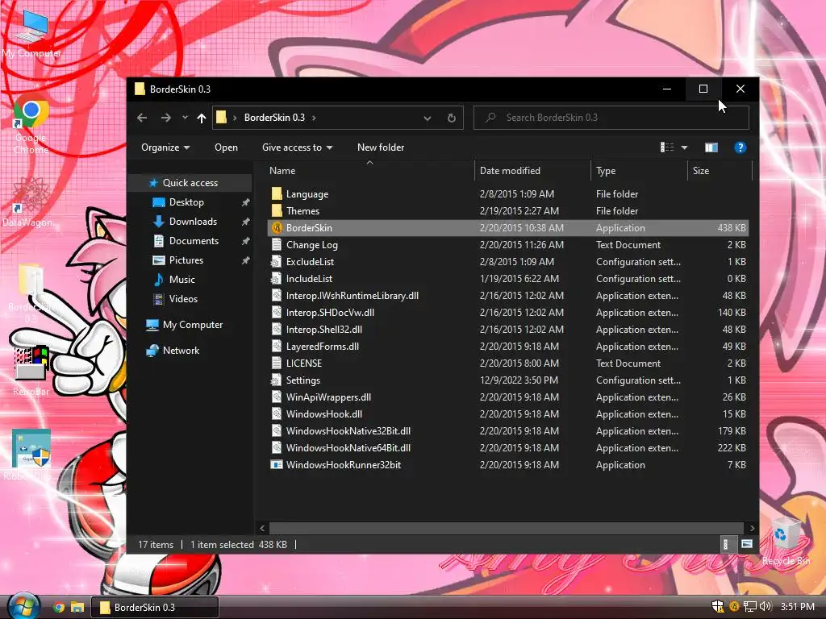Select Network in the navigation pane

[x=181, y=351]
